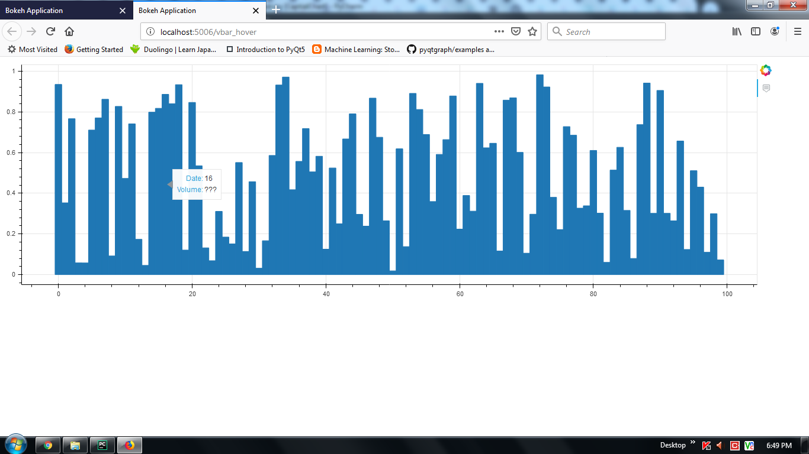Open the VNC tray icon
The image size is (809, 454).
pos(749,445)
